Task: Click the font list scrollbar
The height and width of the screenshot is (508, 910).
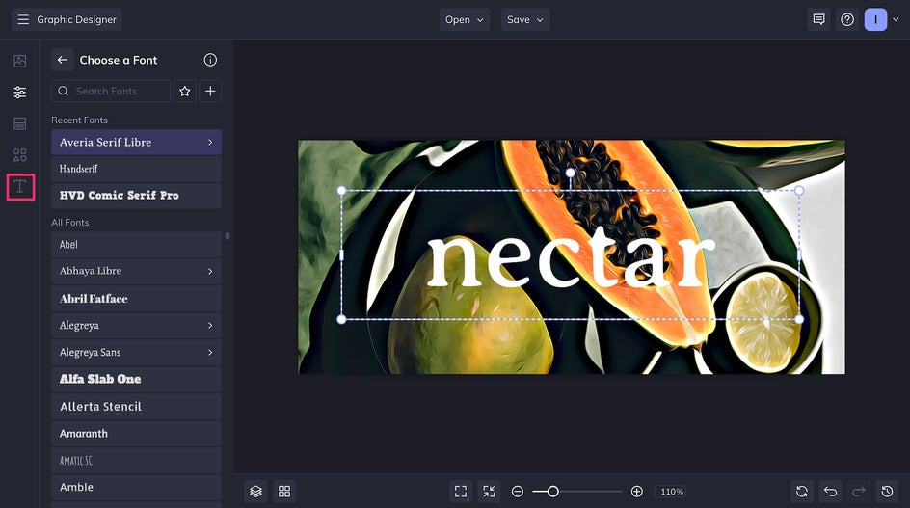Action: click(x=227, y=236)
